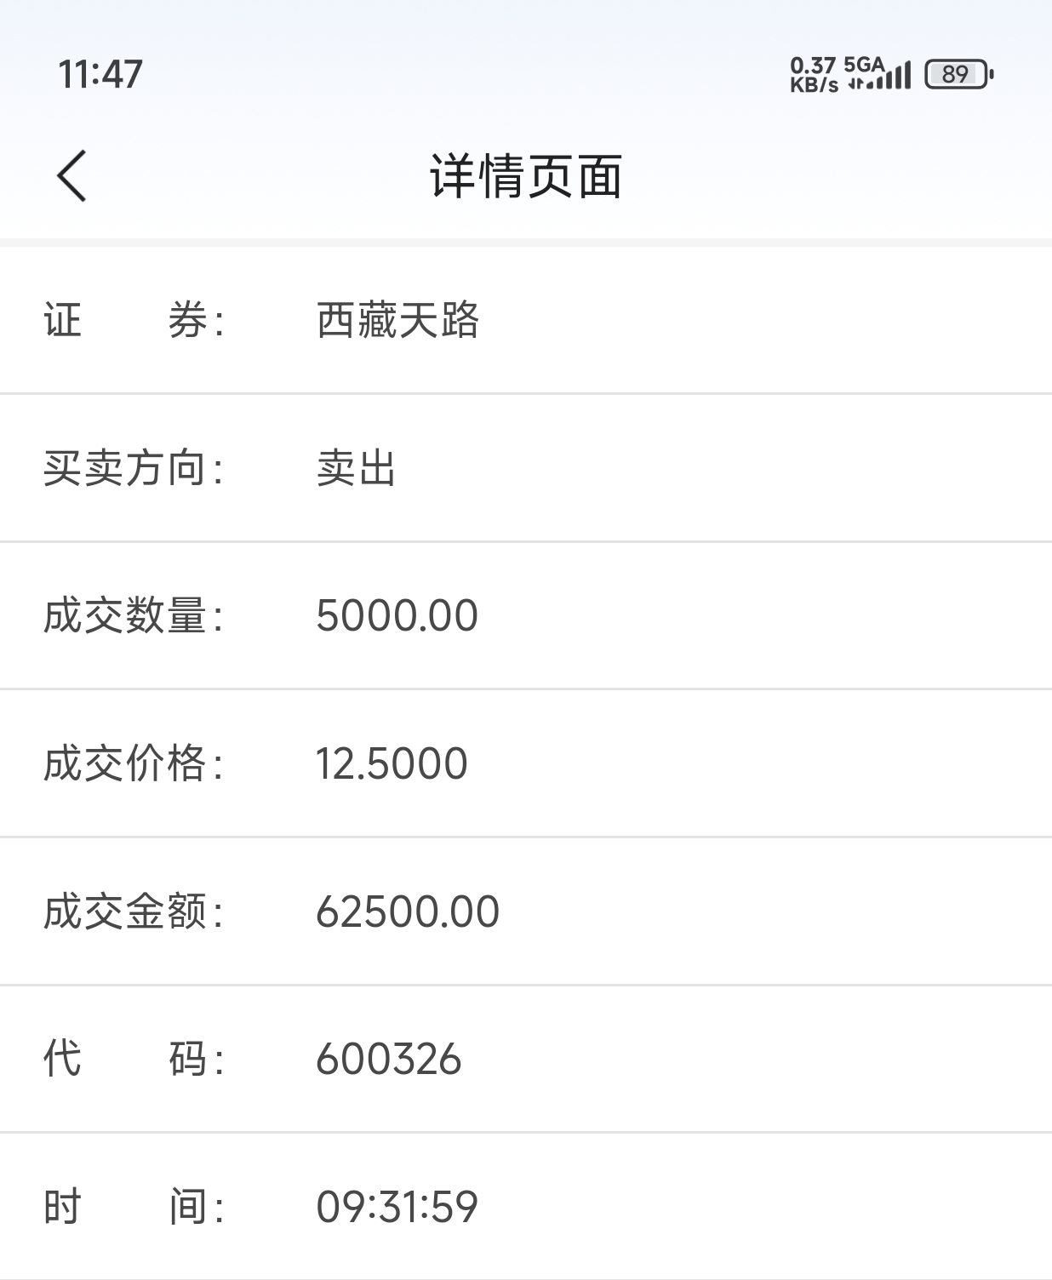Tap the 代码 field label
Image resolution: width=1052 pixels, height=1280 pixels.
pos(134,1060)
